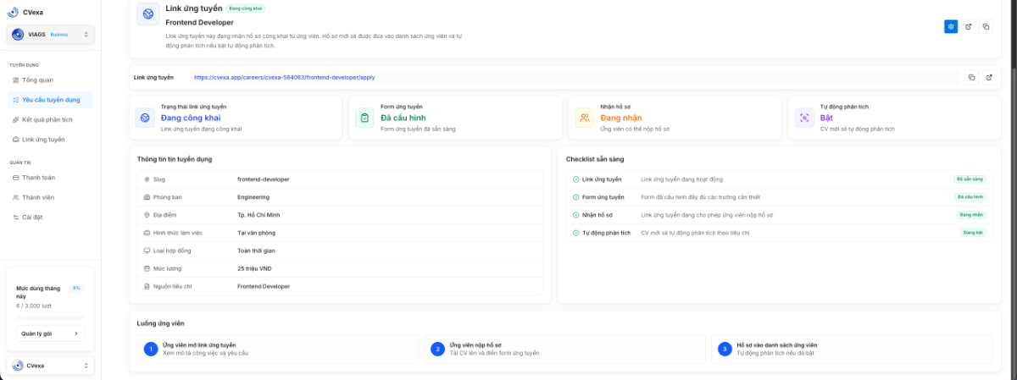1017x380 pixels.
Task: Click people icon in Nhận hồ sơ card
Action: click(x=585, y=118)
